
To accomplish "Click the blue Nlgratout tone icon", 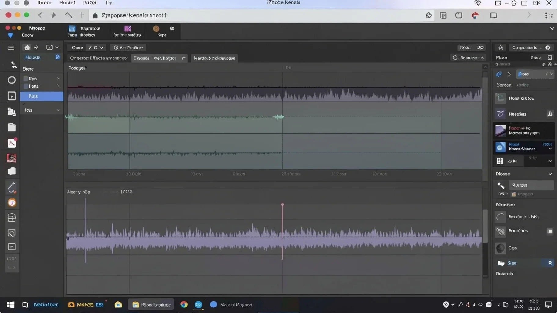I will [x=72, y=28].
